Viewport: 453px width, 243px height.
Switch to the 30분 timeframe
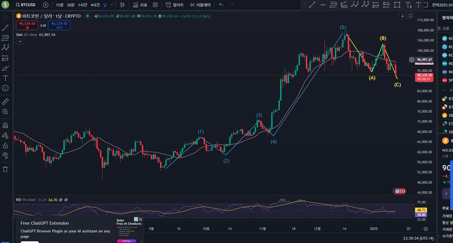tap(71, 5)
